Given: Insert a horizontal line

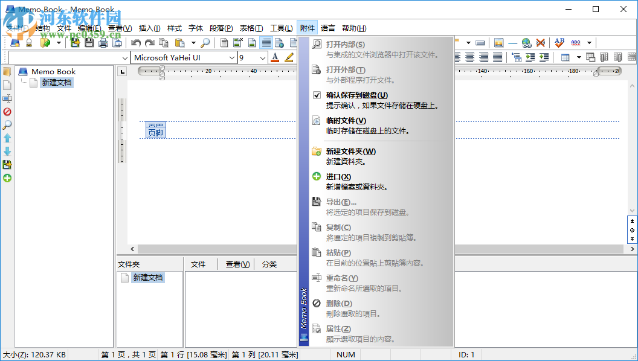Looking at the screenshot, I should point(513,43).
